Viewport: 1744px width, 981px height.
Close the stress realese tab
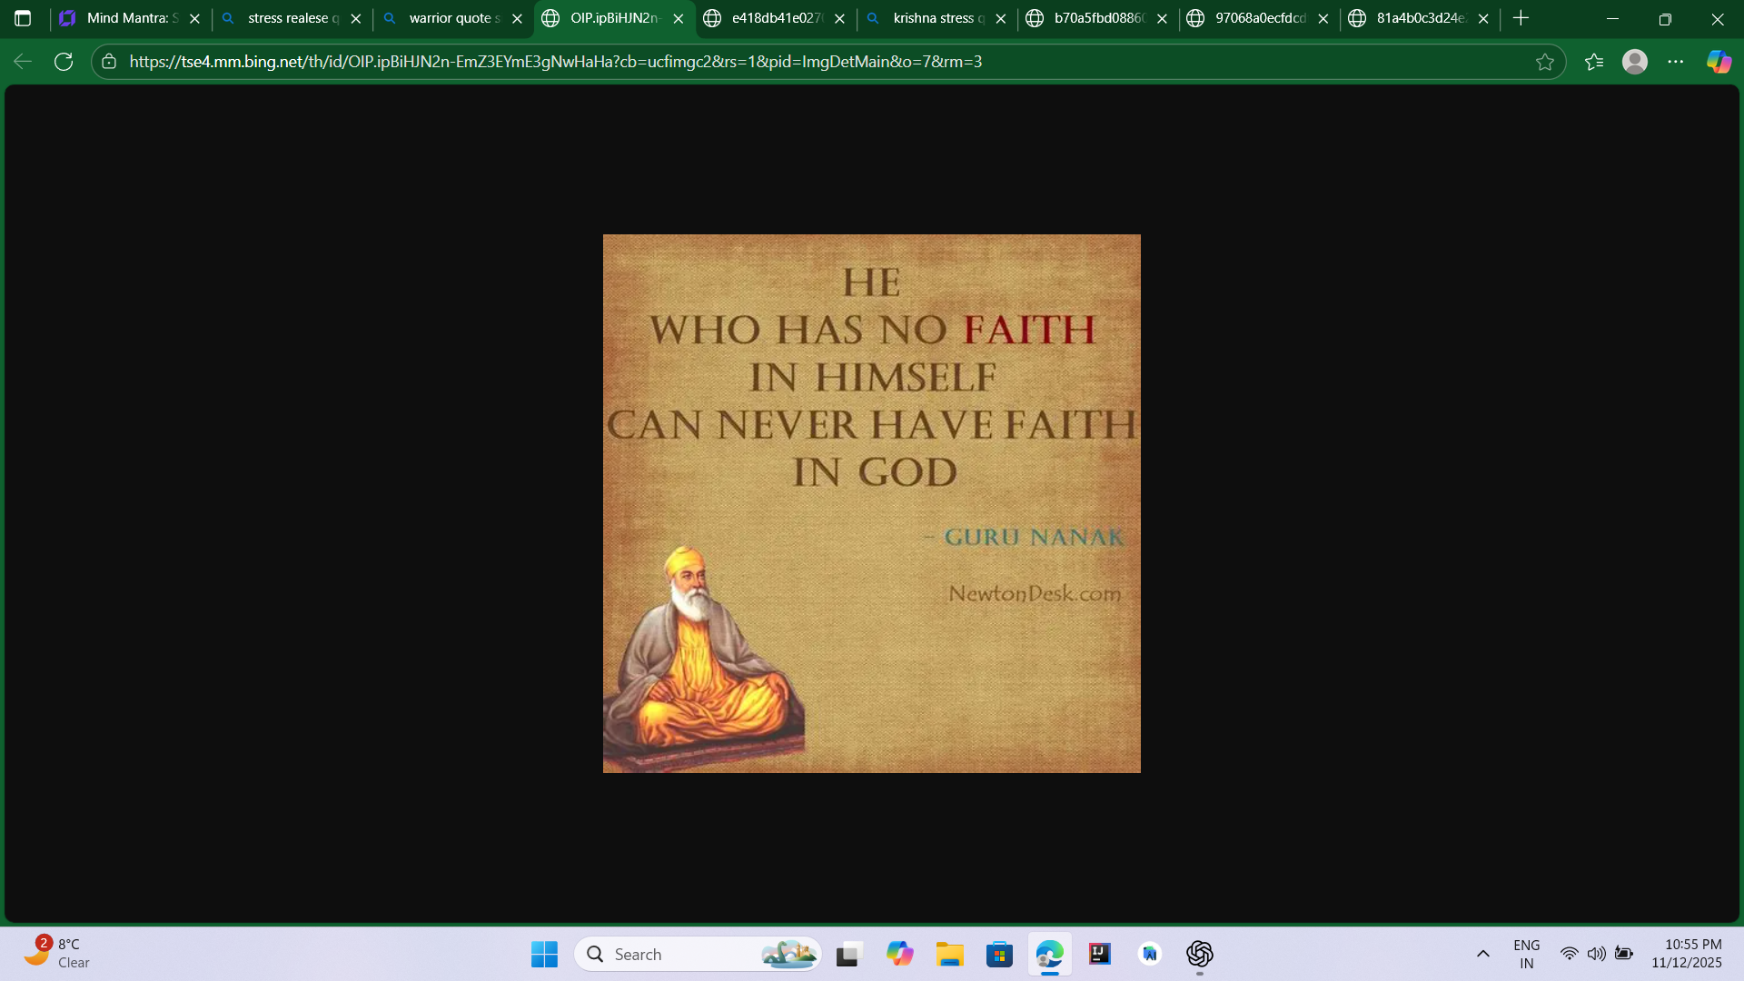pyautogui.click(x=356, y=18)
